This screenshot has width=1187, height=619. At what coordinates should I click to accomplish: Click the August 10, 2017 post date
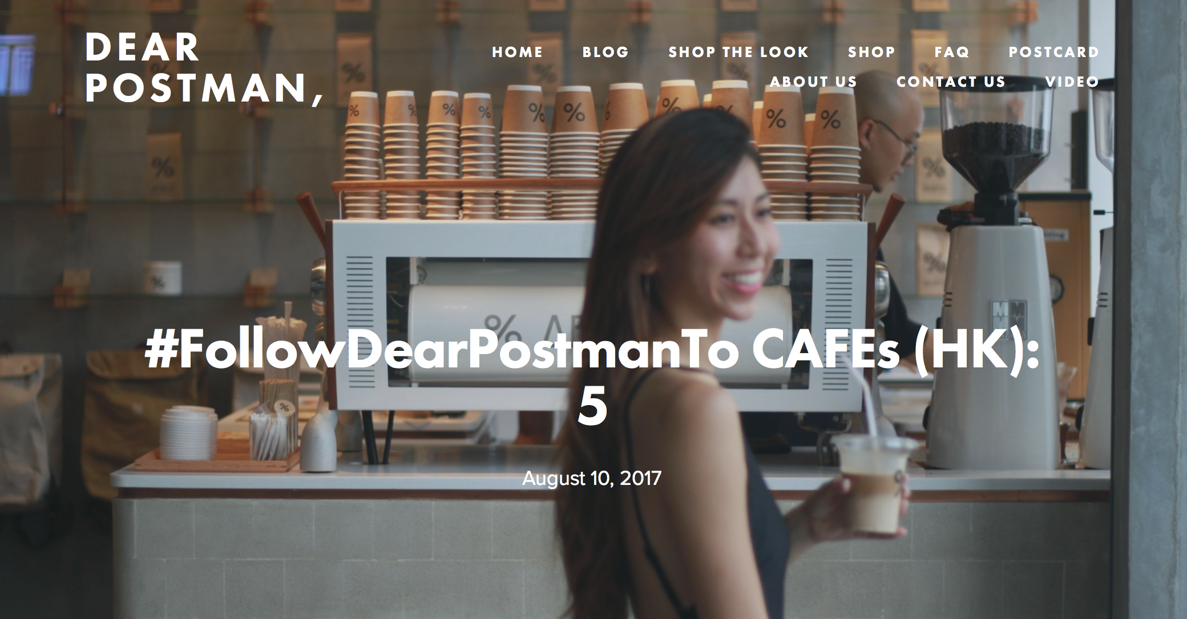pos(592,478)
